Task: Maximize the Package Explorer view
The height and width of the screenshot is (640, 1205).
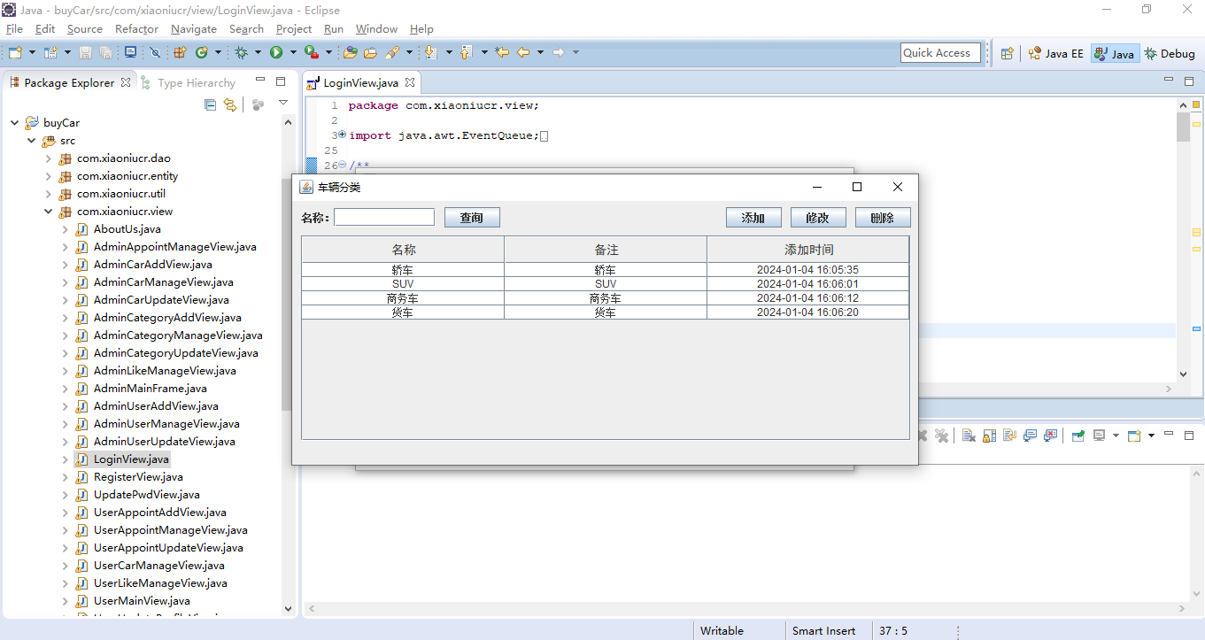Action: [281, 81]
